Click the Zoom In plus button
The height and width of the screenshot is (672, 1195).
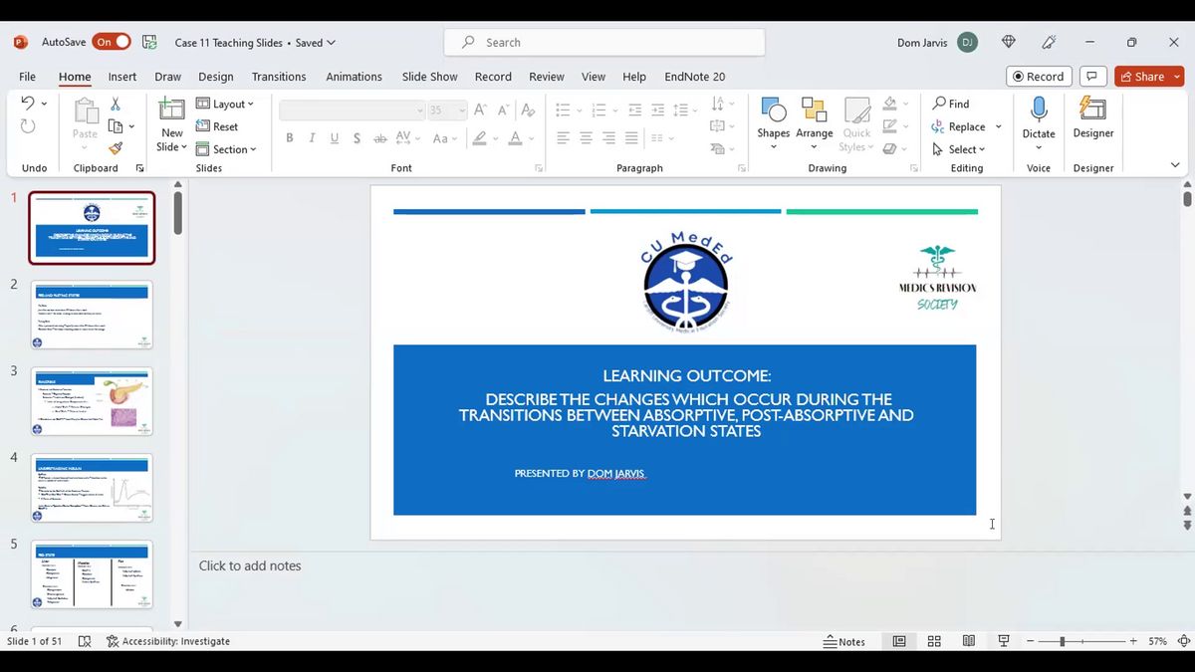click(1133, 641)
